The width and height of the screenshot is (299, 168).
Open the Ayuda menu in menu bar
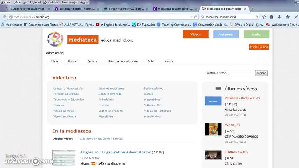84,2
